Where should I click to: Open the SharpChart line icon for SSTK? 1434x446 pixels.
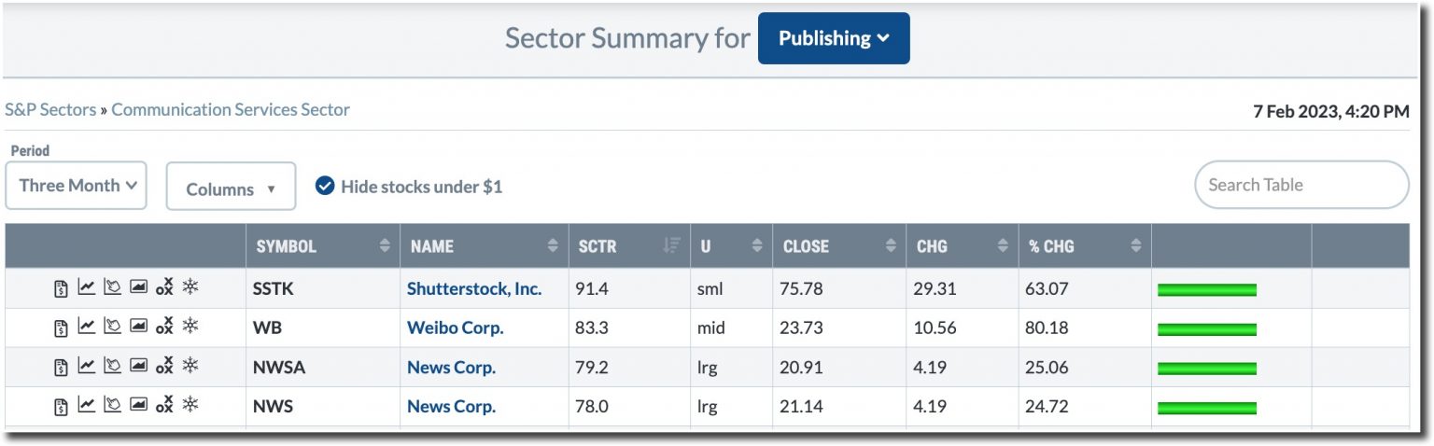coord(86,287)
